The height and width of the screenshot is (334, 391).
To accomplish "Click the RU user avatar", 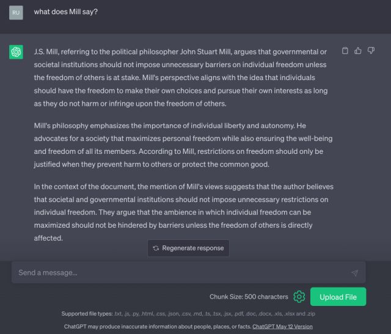I will tap(16, 12).
